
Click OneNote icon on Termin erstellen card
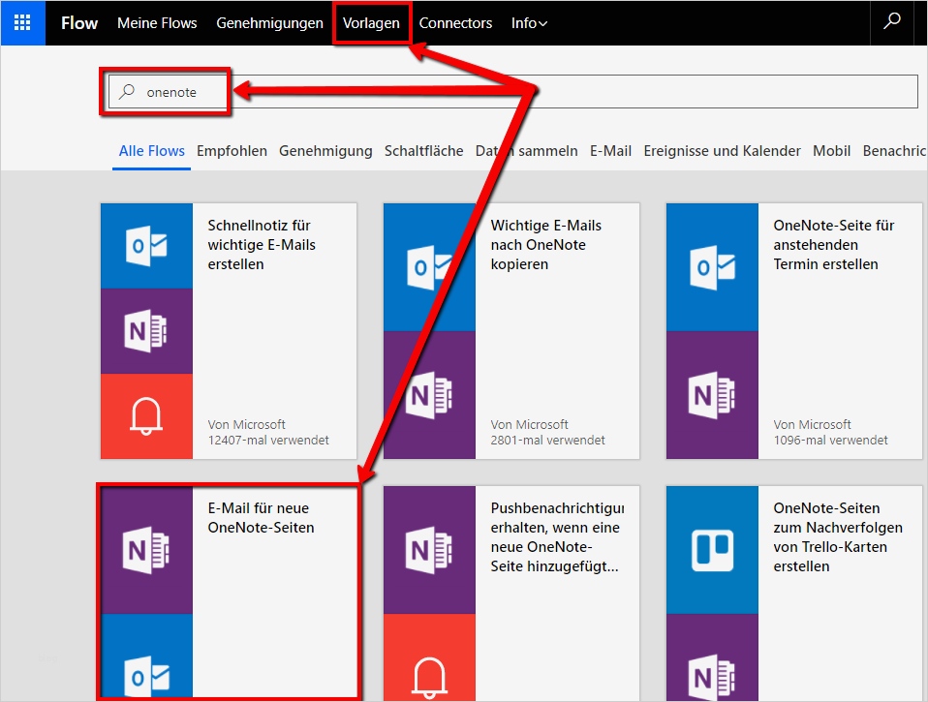click(712, 395)
